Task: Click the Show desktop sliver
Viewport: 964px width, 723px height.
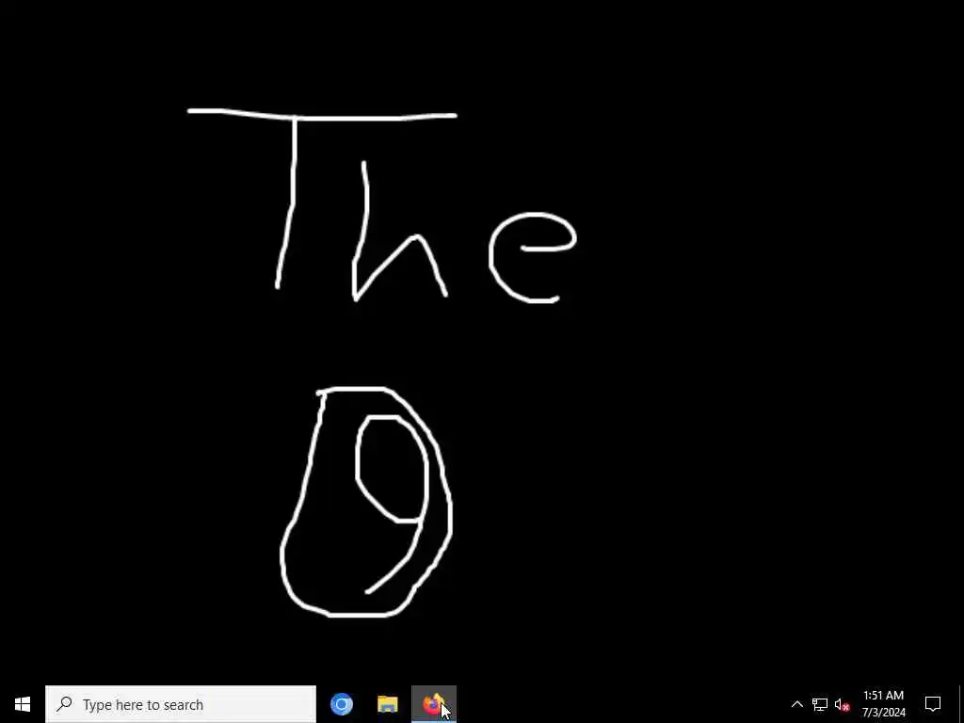Action: [x=960, y=704]
